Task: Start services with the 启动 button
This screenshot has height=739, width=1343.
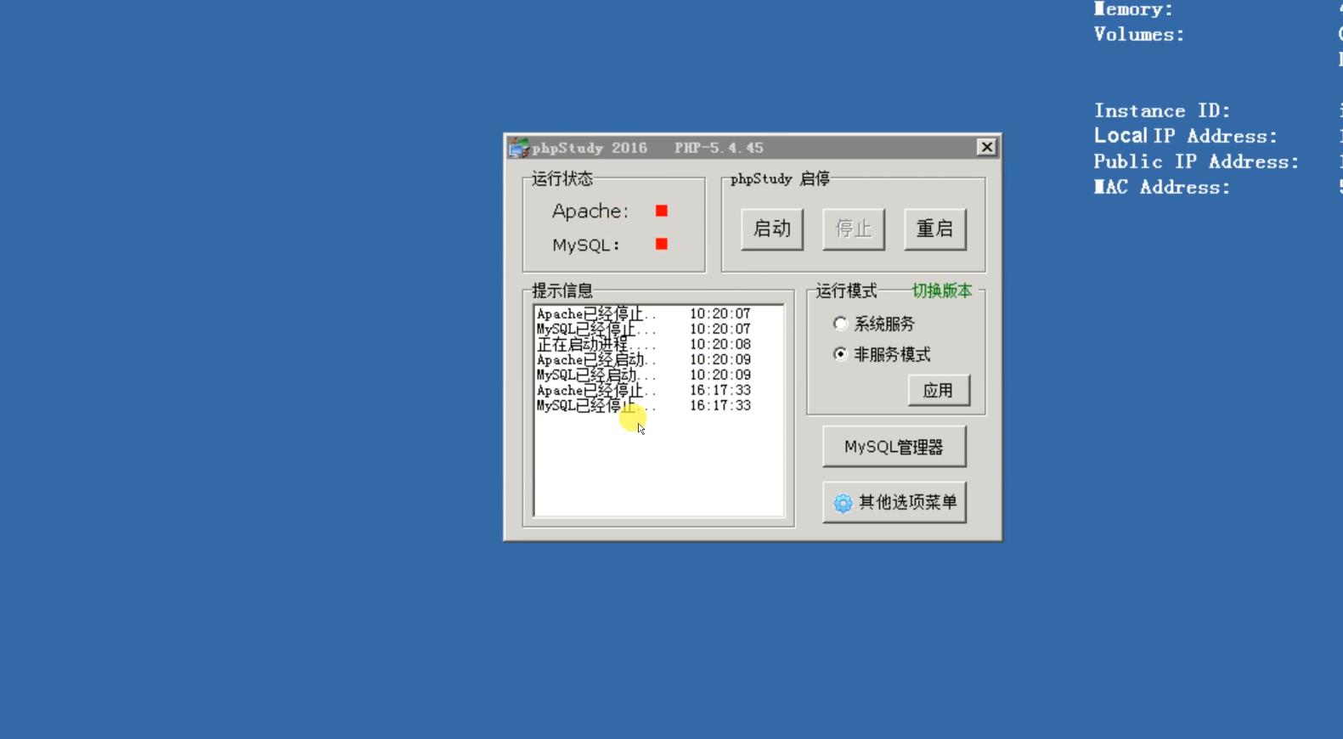Action: tap(772, 229)
